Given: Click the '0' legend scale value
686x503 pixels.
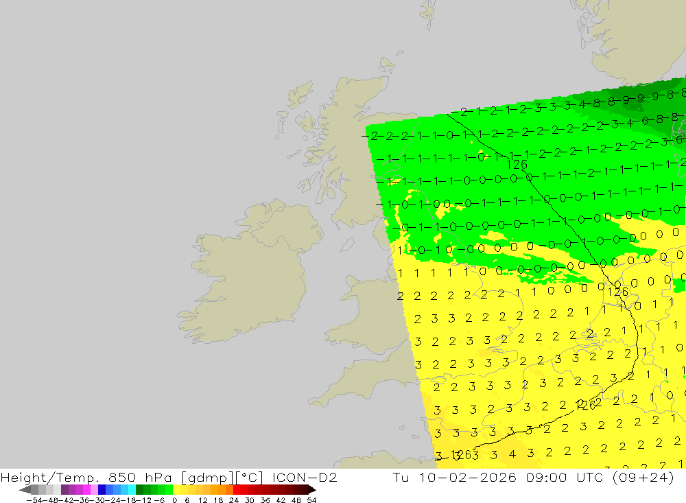Looking at the screenshot, I should coord(175,500).
